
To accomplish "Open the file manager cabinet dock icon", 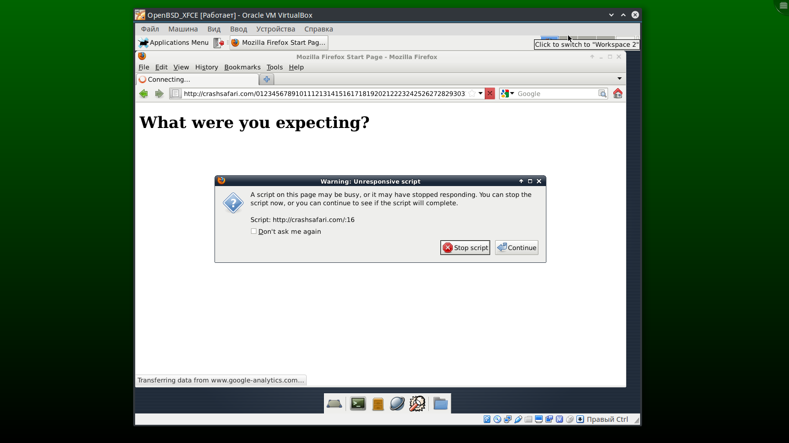I will pyautogui.click(x=378, y=404).
